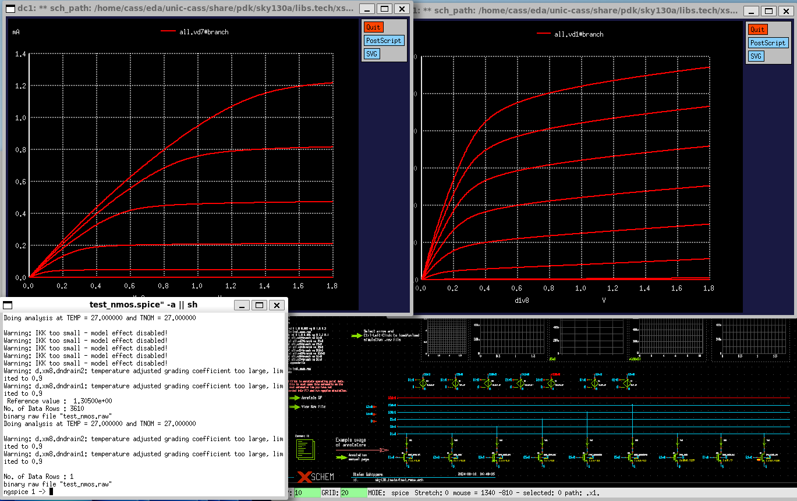Viewport: 797px width, 501px height.
Task: Click the green document icon in schematic
Action: pyautogui.click(x=305, y=448)
